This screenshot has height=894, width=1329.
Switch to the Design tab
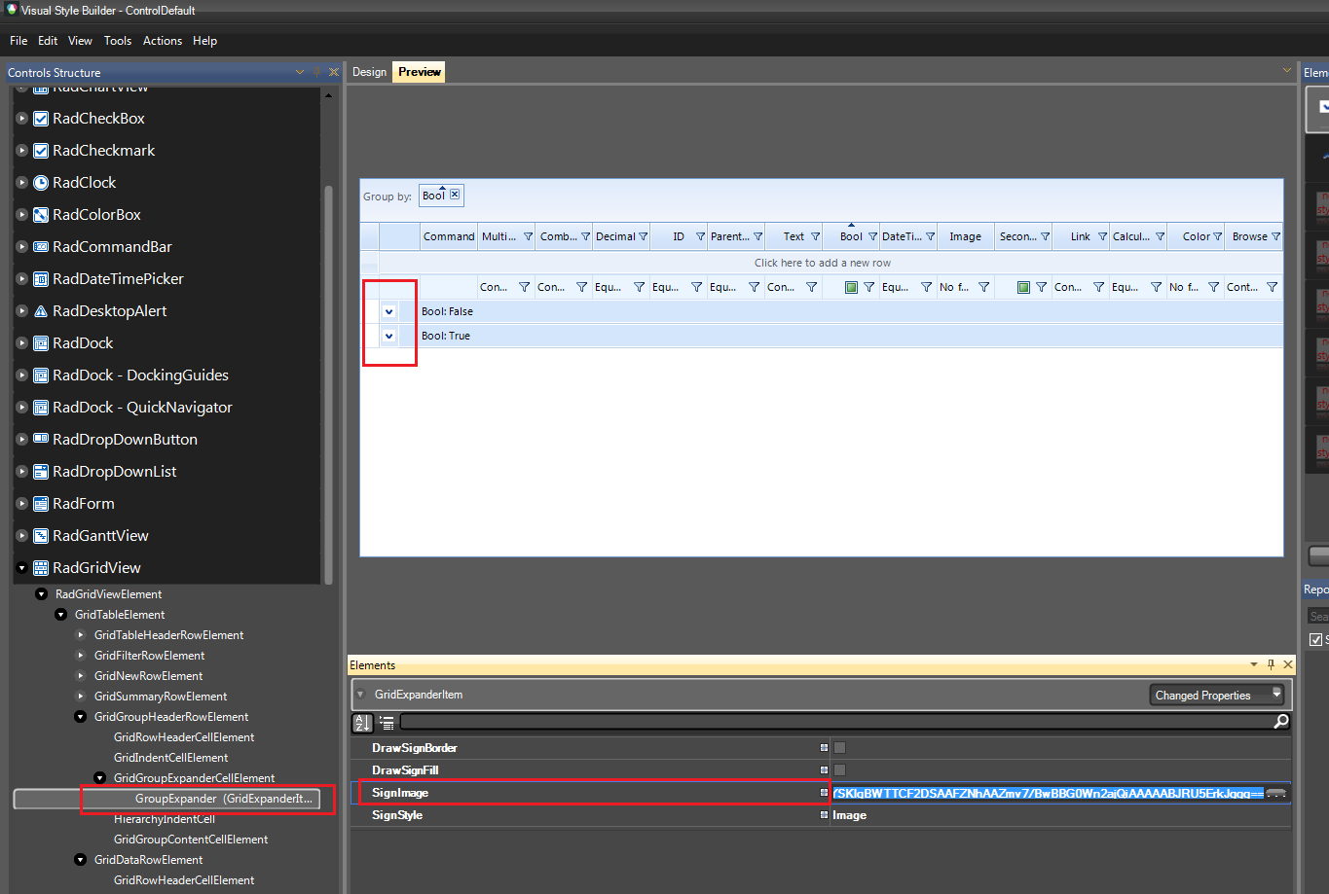(x=369, y=72)
